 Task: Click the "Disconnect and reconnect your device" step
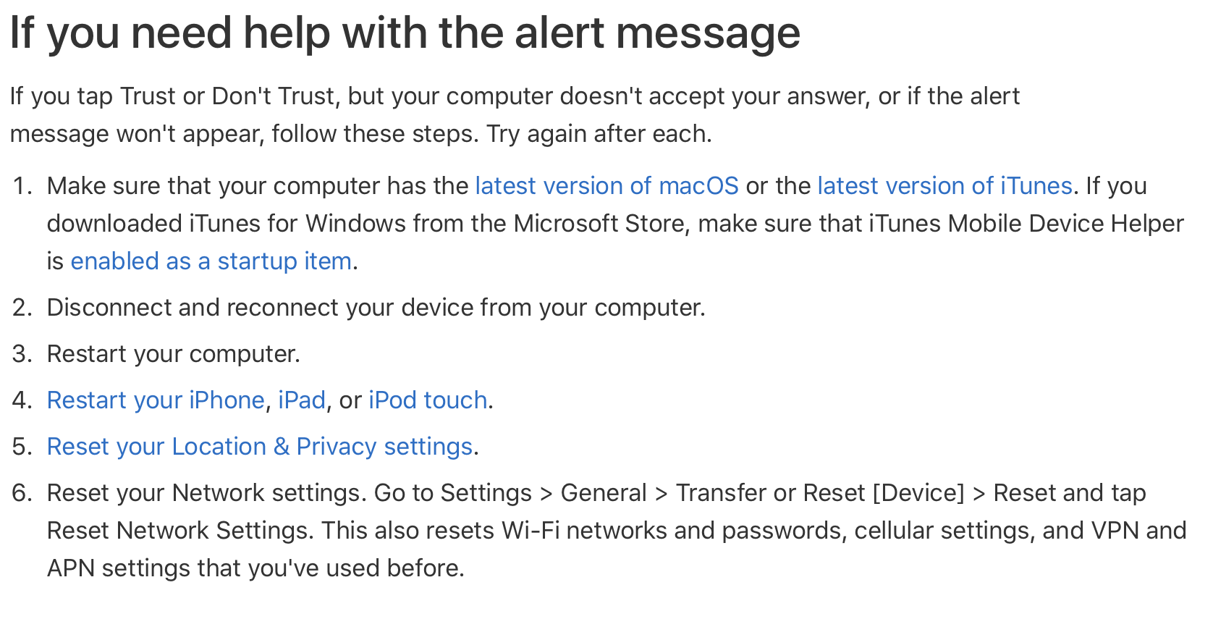tap(376, 308)
